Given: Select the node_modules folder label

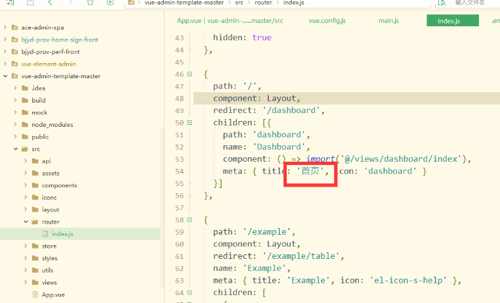Looking at the screenshot, I should point(52,124).
